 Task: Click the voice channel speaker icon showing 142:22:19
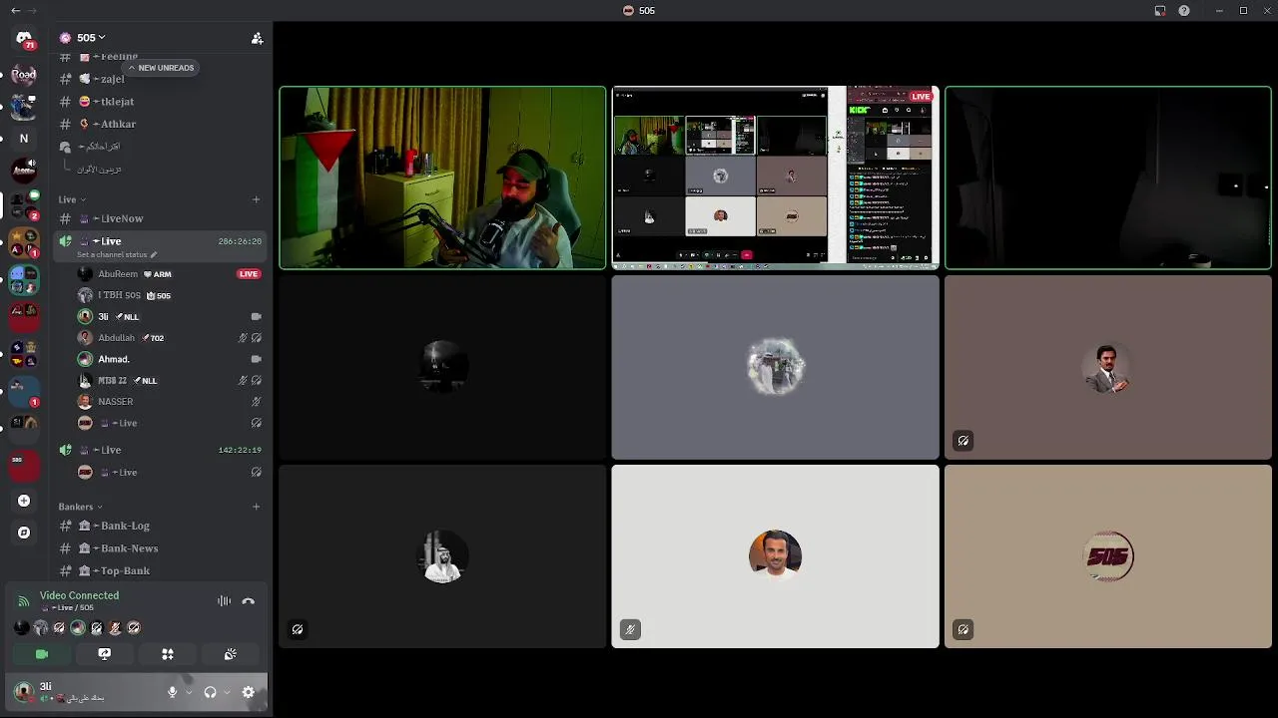(x=66, y=450)
